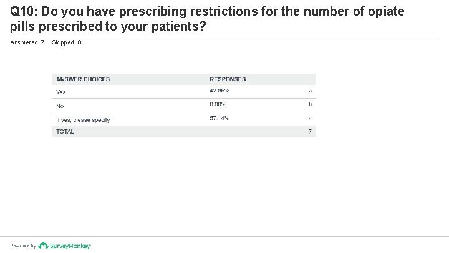Click the SurveyMonkey logo icon
Viewport: 449px width, 253px height.
coord(43,246)
